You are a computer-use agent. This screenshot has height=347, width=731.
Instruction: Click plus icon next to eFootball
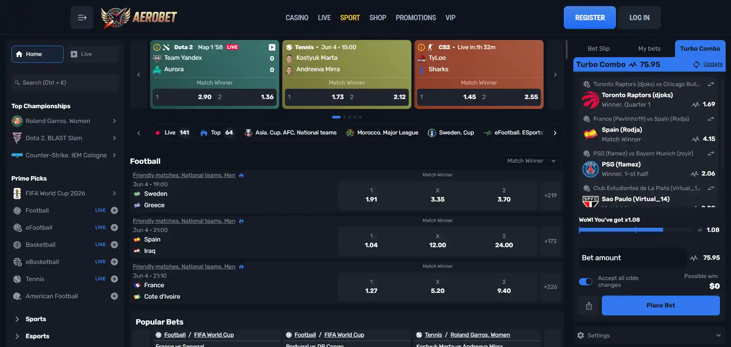tap(114, 227)
